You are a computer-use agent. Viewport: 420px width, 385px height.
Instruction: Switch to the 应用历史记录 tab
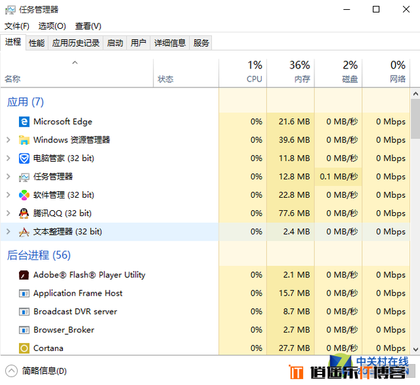coord(75,43)
